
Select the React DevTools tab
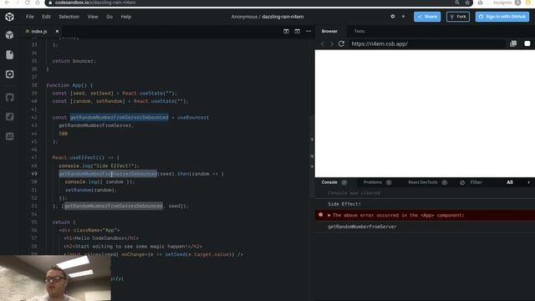(x=423, y=182)
